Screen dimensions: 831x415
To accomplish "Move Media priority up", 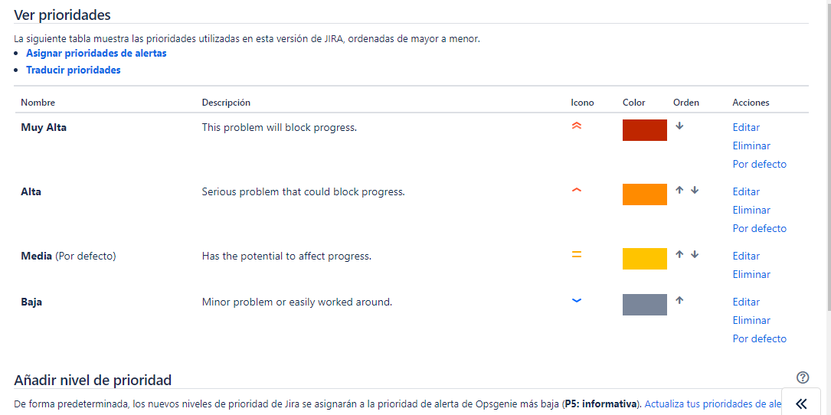I will [x=679, y=255].
